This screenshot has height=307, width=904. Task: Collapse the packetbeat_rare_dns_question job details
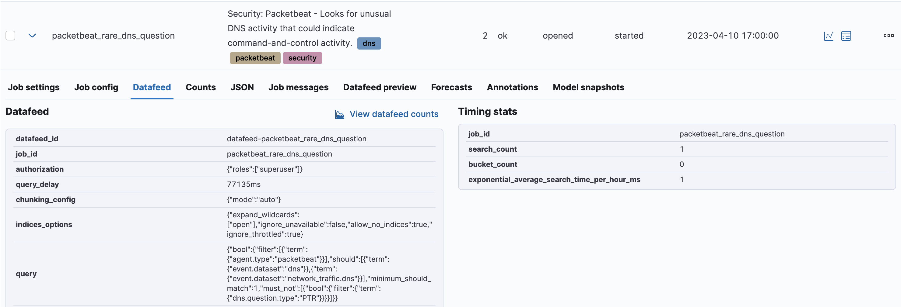(x=32, y=36)
